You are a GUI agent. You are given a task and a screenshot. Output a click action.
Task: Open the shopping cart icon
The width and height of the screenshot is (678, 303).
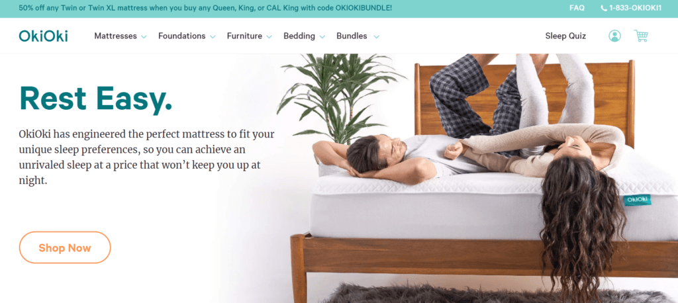[x=641, y=36]
